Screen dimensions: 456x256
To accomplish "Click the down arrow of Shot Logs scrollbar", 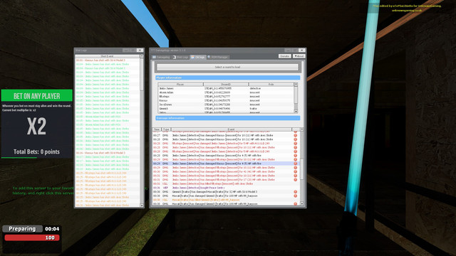I will (x=142, y=206).
